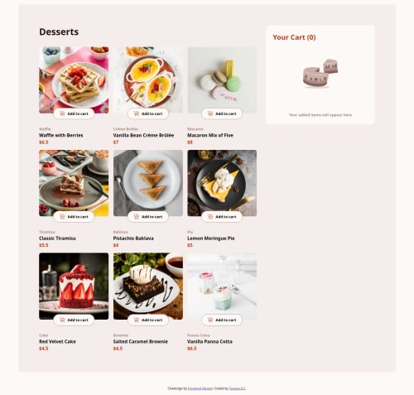Open the Frontend Mentor link
414x395 pixels.
click(200, 388)
